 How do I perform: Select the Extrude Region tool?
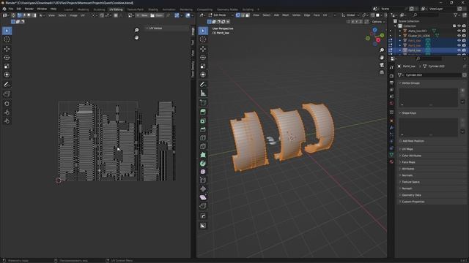pos(203,112)
